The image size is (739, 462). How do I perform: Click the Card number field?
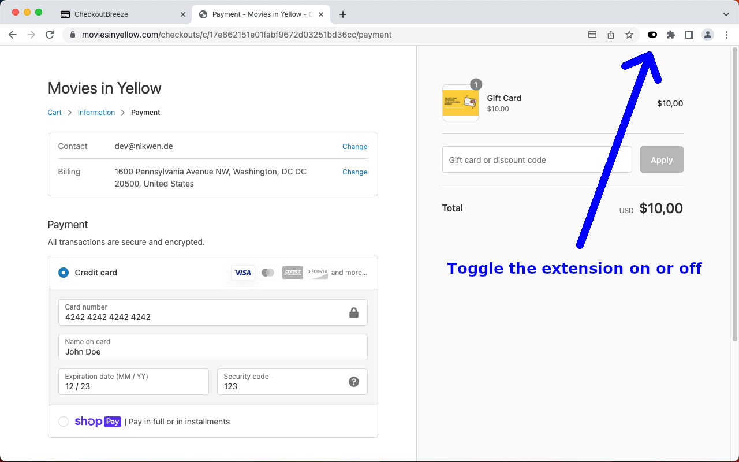213,312
